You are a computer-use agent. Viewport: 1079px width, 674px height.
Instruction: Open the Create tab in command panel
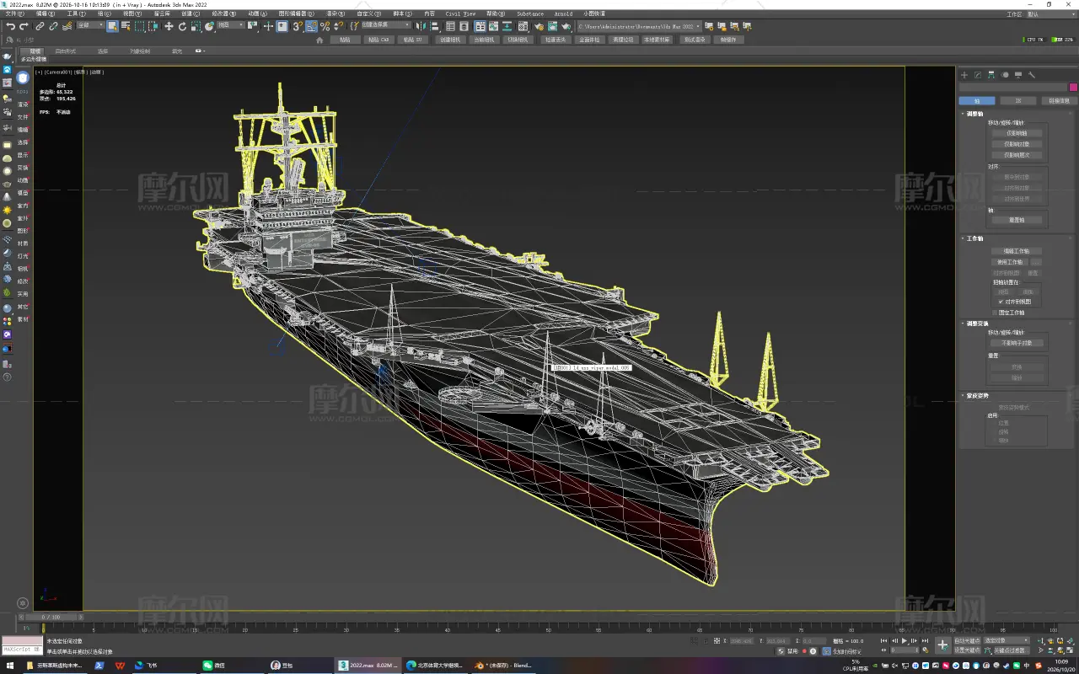(x=965, y=75)
